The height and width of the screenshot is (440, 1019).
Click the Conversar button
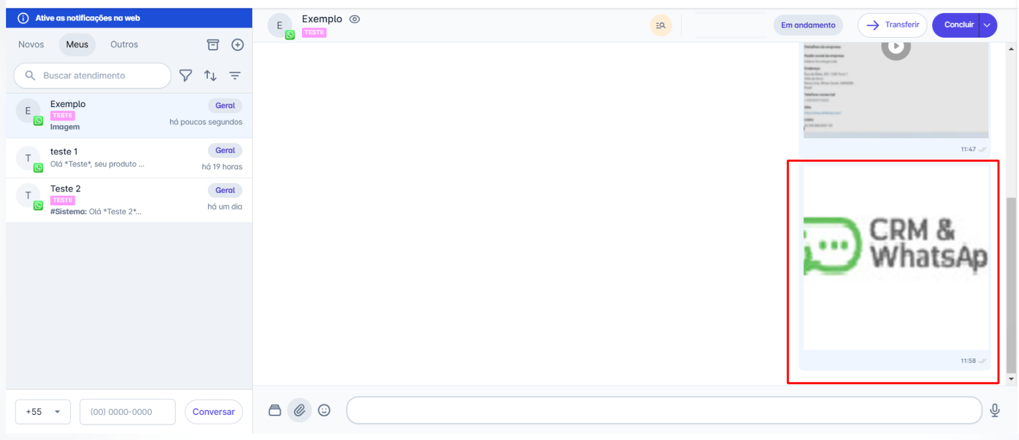[x=213, y=412]
